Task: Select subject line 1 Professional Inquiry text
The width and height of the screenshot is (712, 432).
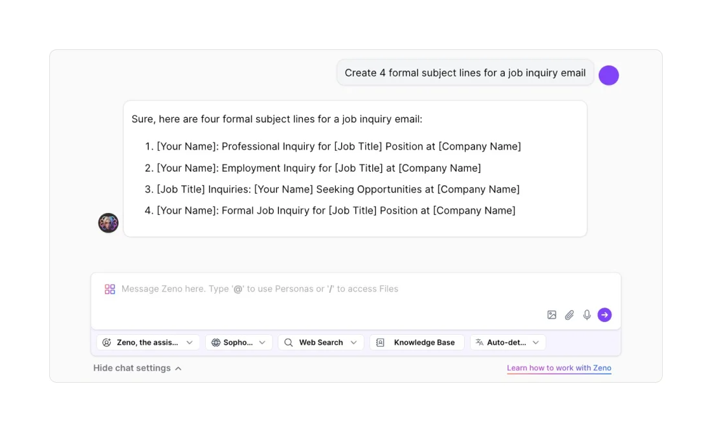Action: point(339,146)
